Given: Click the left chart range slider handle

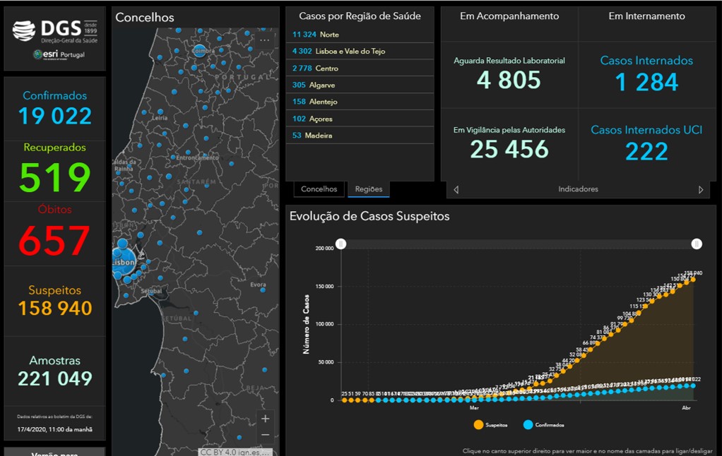Looking at the screenshot, I should 341,244.
